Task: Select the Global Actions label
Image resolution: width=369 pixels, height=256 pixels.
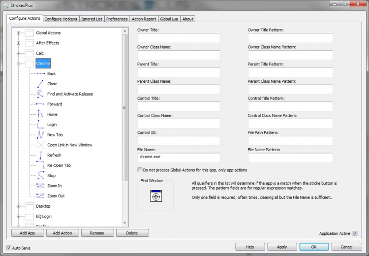Action: 48,32
